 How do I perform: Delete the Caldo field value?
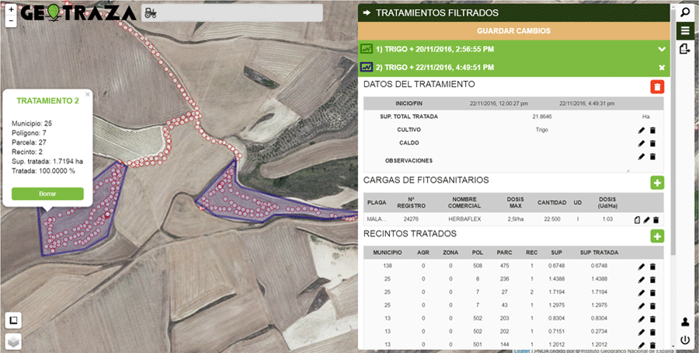tap(652, 144)
